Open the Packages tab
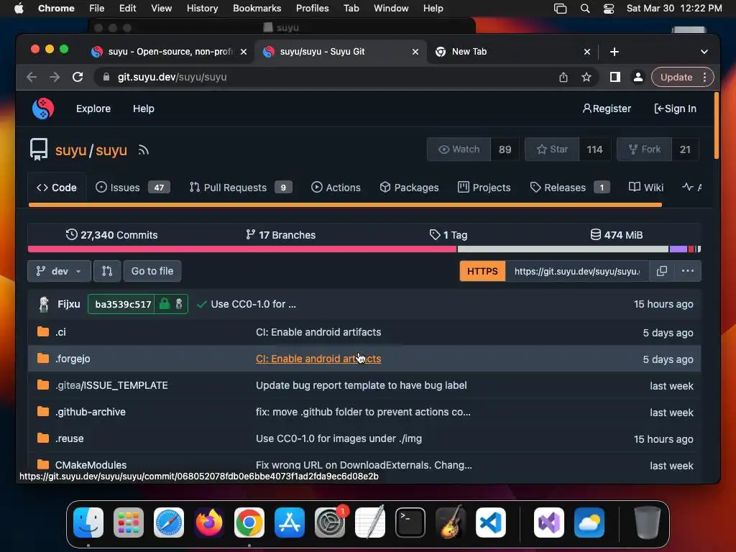The height and width of the screenshot is (552, 736). coord(409,188)
